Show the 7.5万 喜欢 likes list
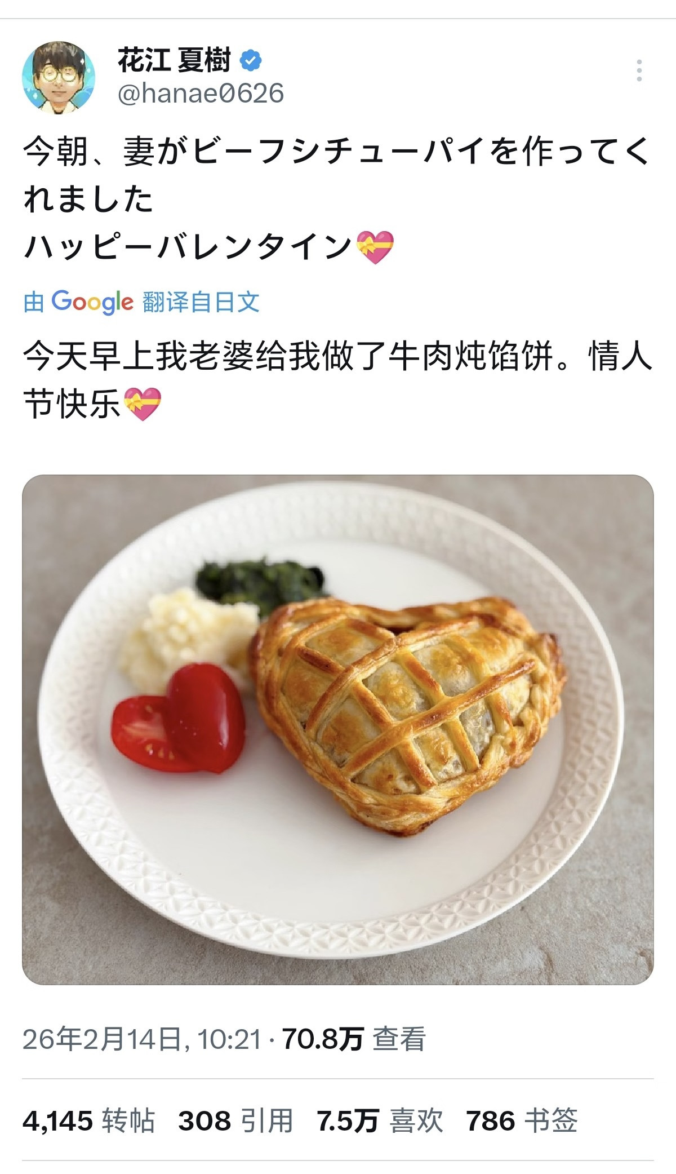Image resolution: width=676 pixels, height=1174 pixels. [x=380, y=1120]
